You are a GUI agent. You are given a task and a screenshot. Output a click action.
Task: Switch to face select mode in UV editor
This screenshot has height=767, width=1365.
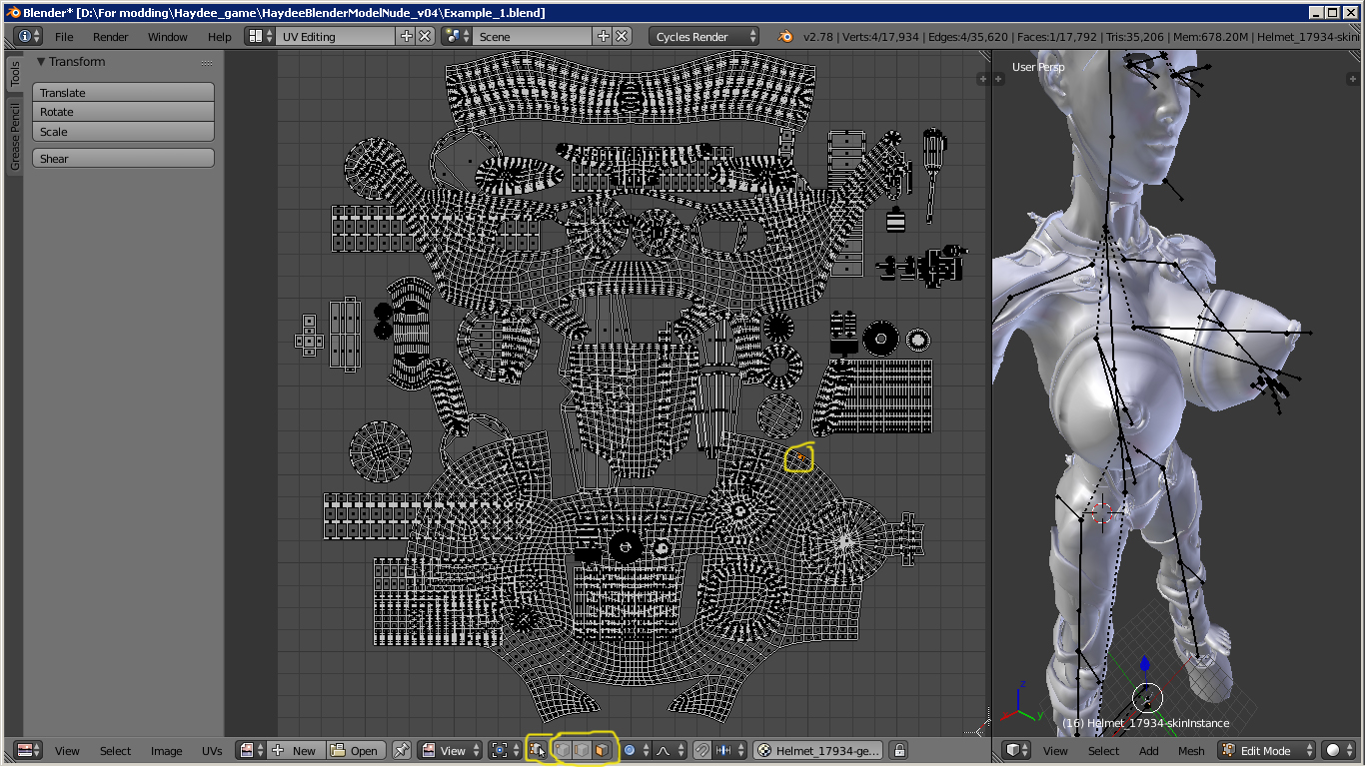click(601, 750)
